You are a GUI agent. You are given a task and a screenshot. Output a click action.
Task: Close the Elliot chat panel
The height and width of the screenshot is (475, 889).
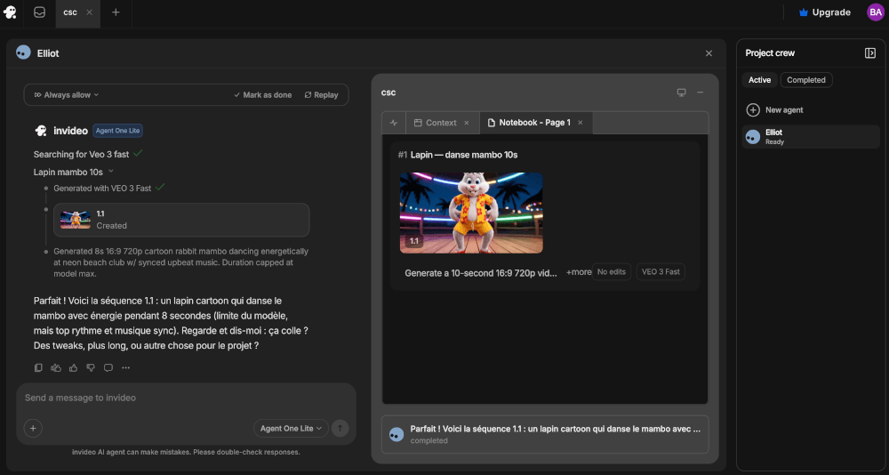[x=709, y=53]
